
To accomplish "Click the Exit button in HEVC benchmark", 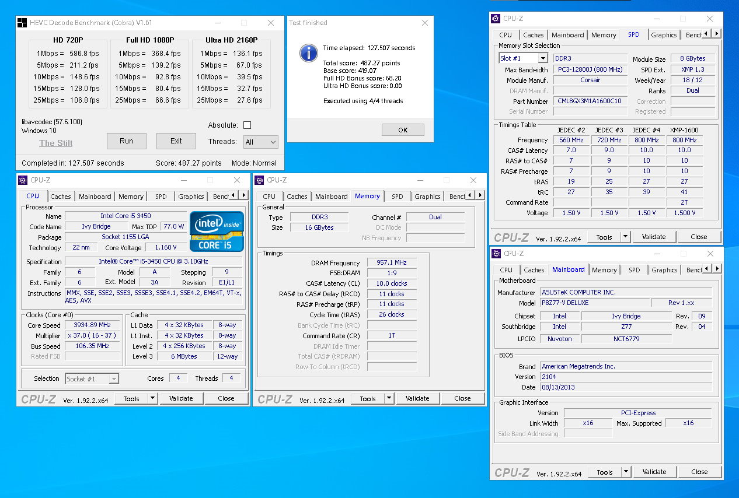I will coord(176,141).
